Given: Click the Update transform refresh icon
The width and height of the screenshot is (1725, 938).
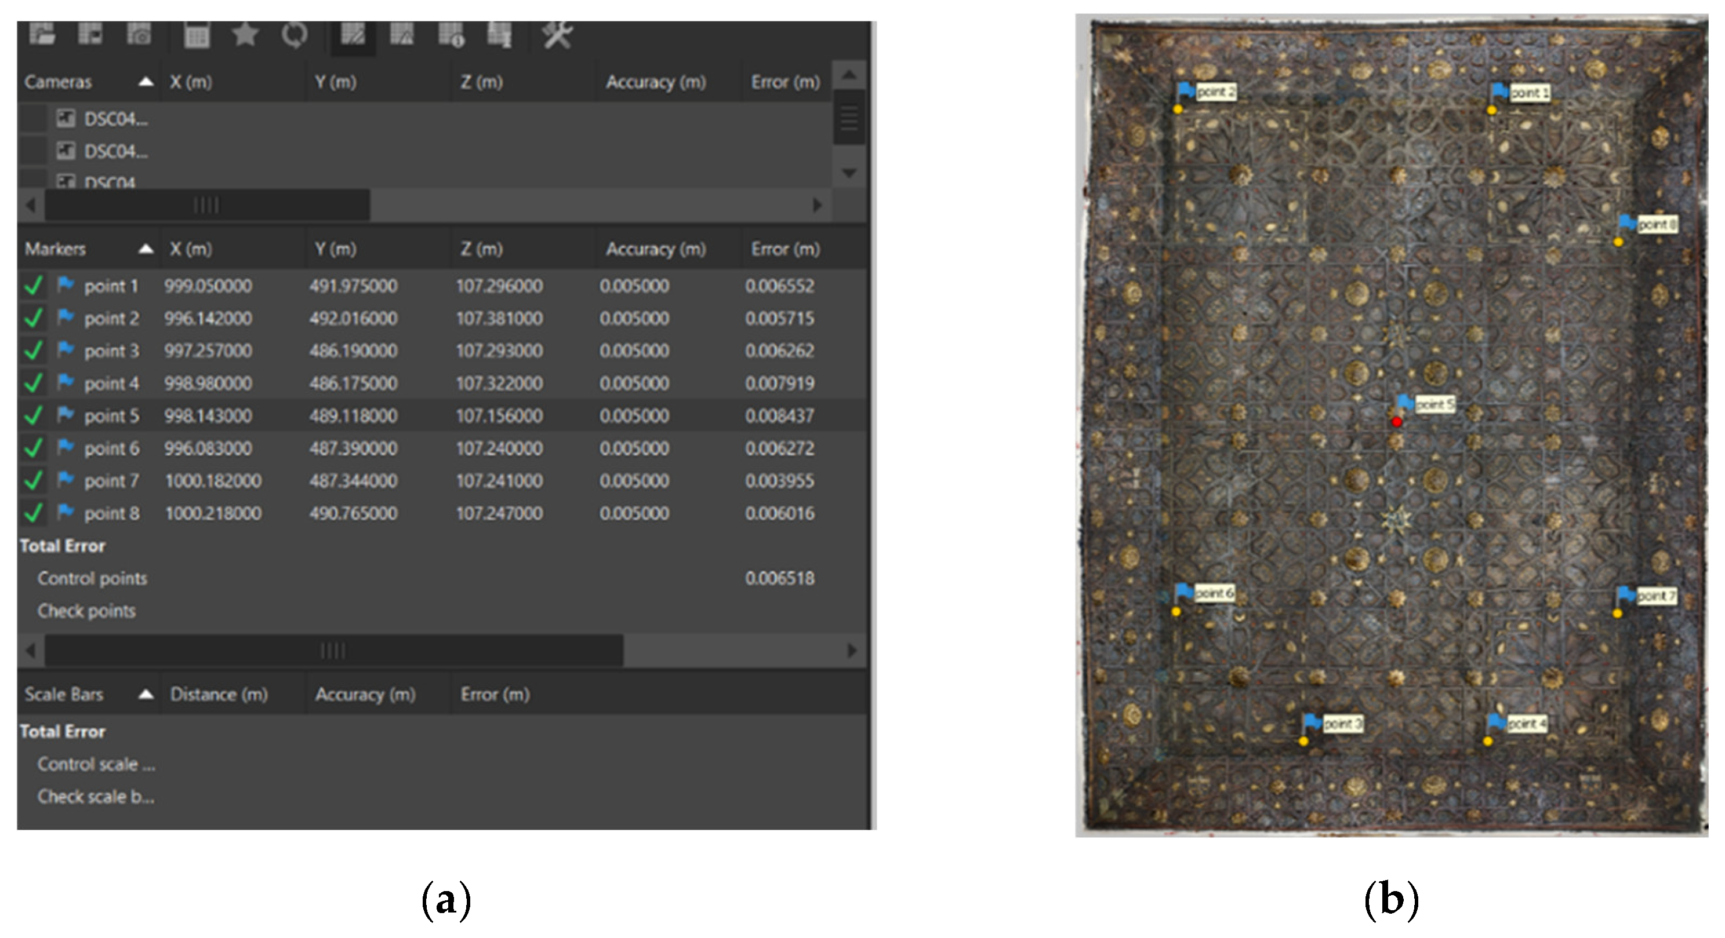Looking at the screenshot, I should tap(295, 34).
